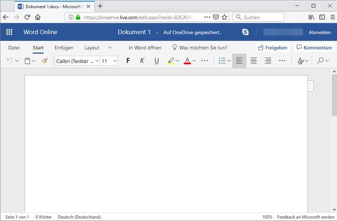
Task: Toggle italic formatting (K)
Action: click(142, 61)
